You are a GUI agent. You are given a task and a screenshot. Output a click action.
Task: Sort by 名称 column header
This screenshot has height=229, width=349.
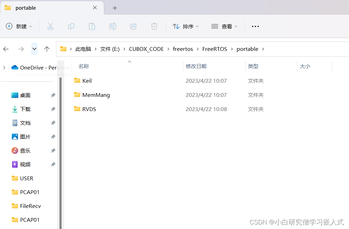[84, 66]
